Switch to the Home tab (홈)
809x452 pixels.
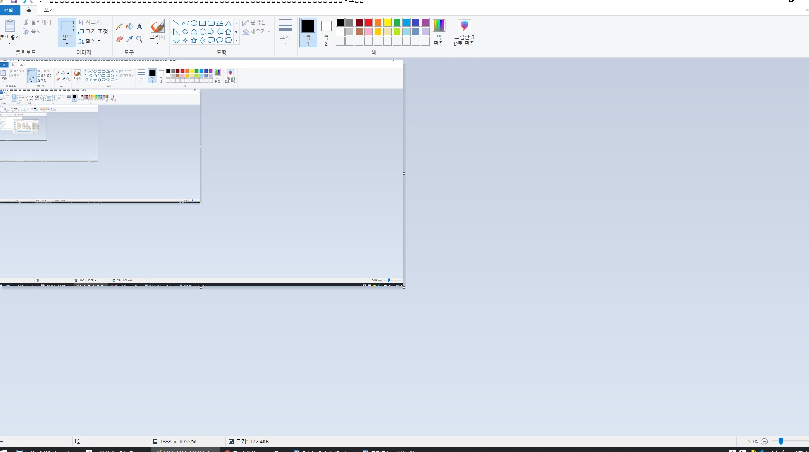pyautogui.click(x=29, y=10)
